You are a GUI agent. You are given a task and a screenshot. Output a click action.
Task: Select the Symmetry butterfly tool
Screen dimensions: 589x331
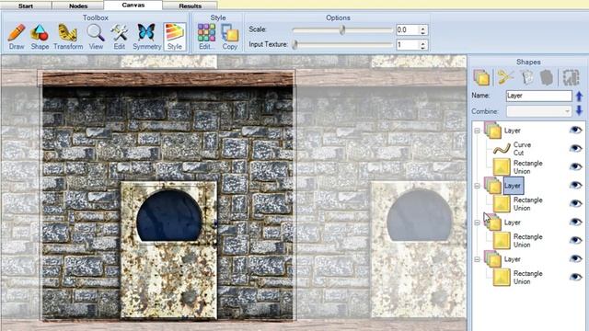pyautogui.click(x=146, y=37)
